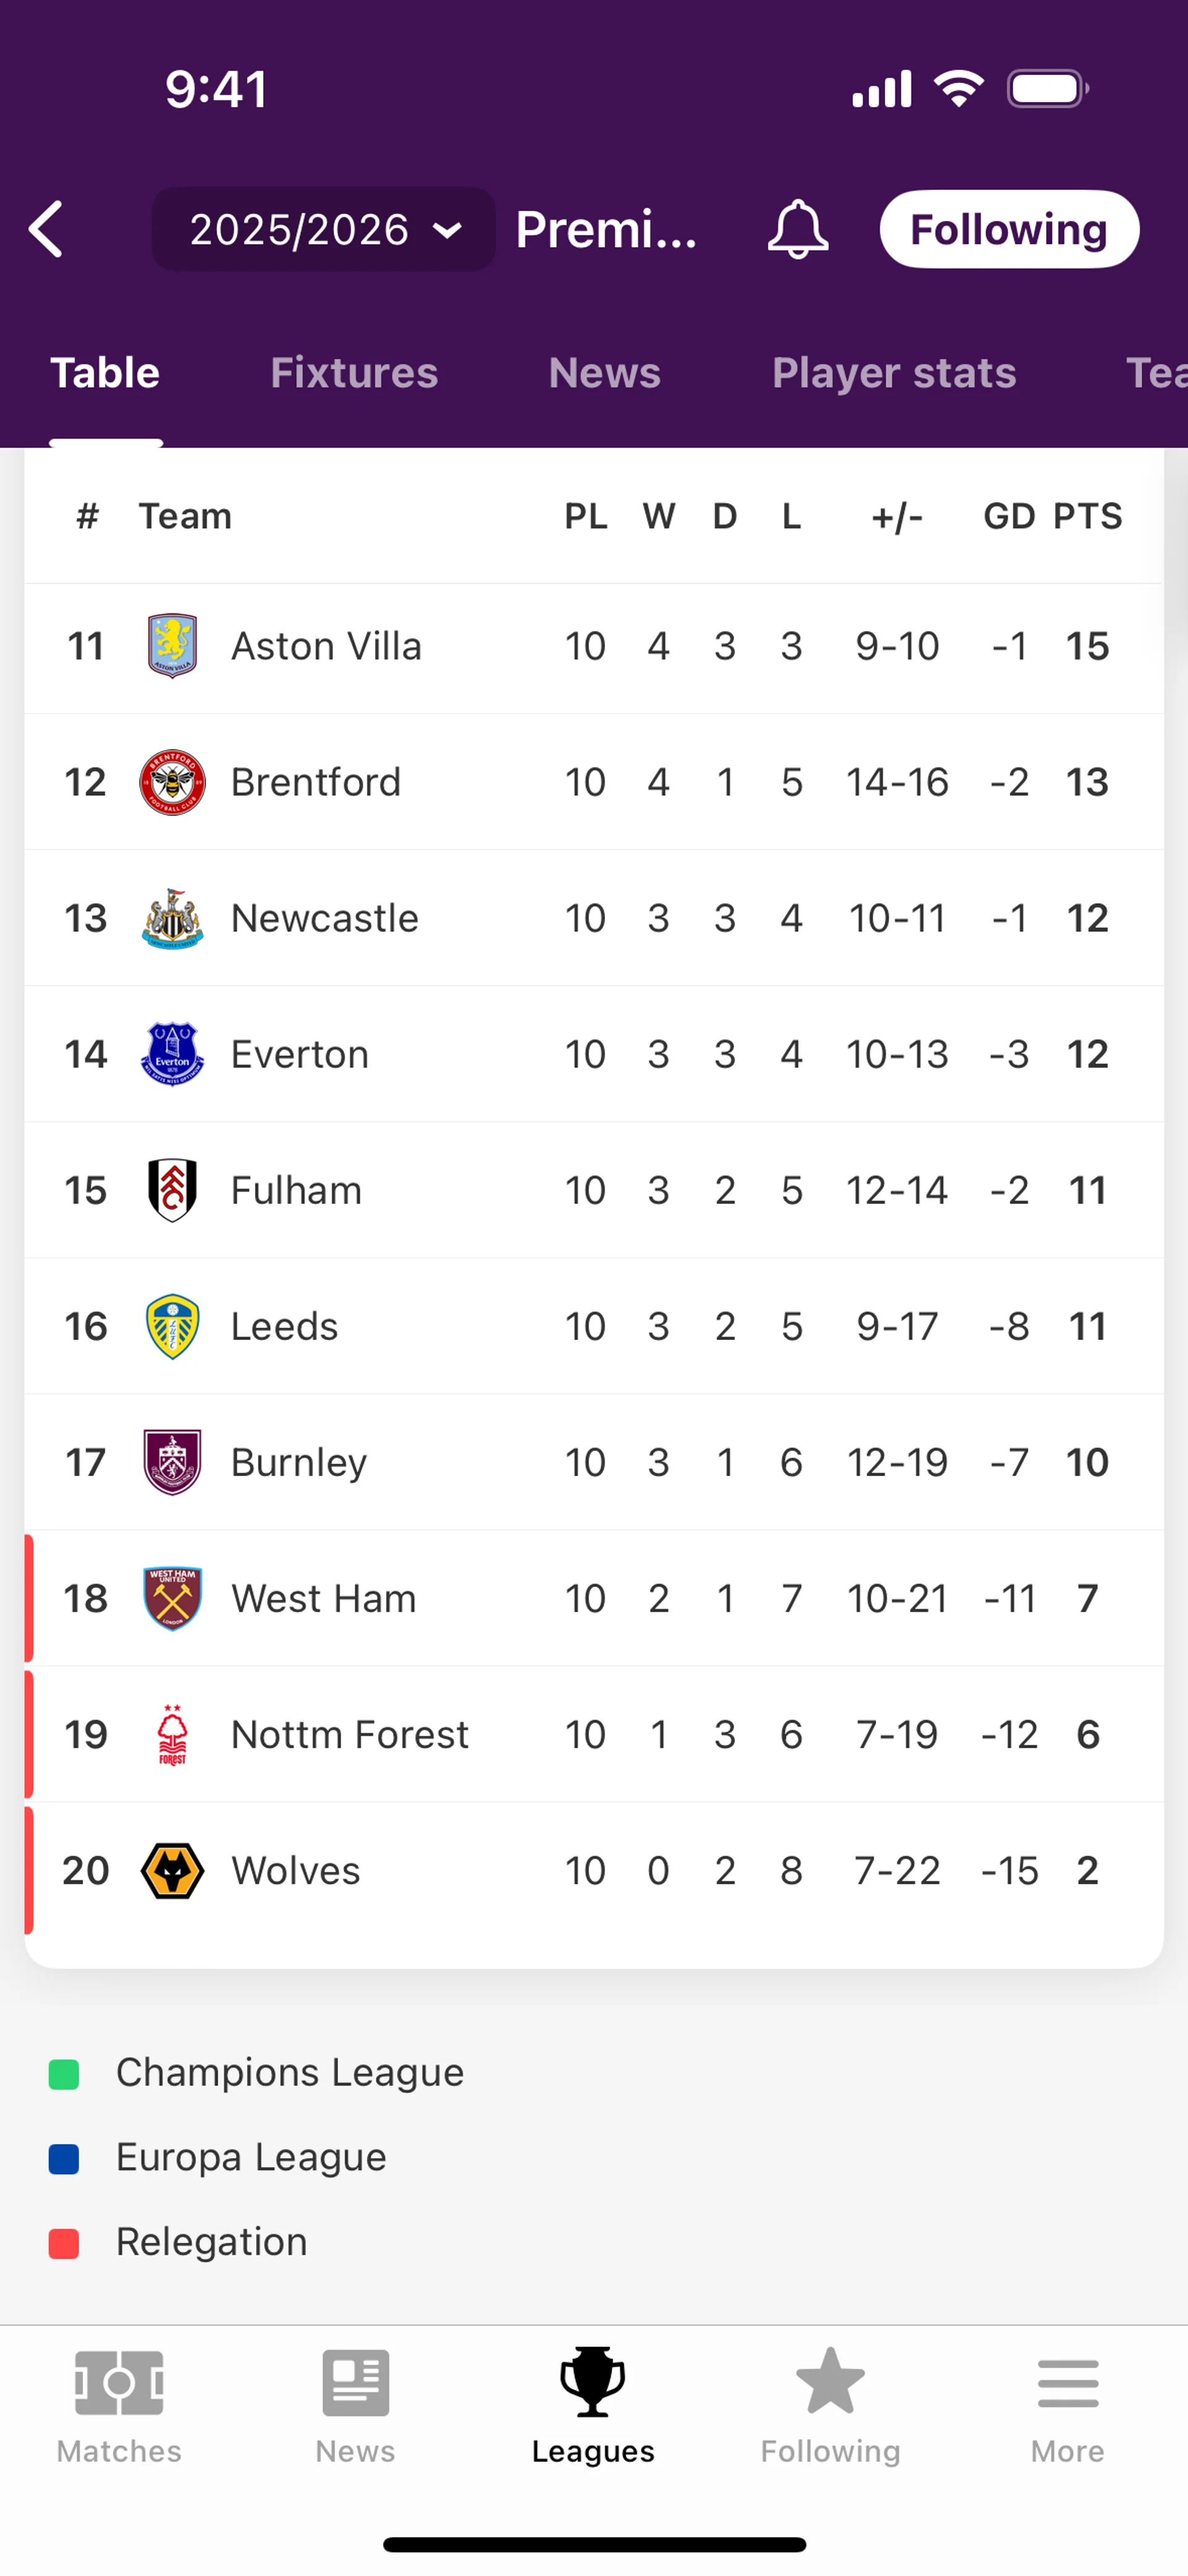Open the Newcastle team row
1188x2576 pixels.
325,918
